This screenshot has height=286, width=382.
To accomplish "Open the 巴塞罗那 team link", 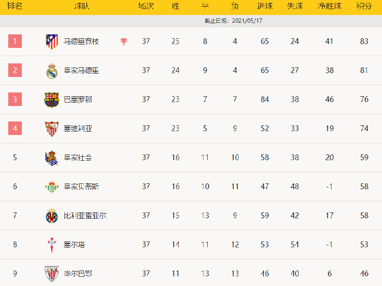I will [x=78, y=99].
